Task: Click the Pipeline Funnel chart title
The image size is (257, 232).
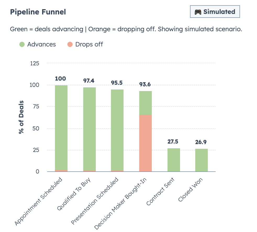Action: 38,12
